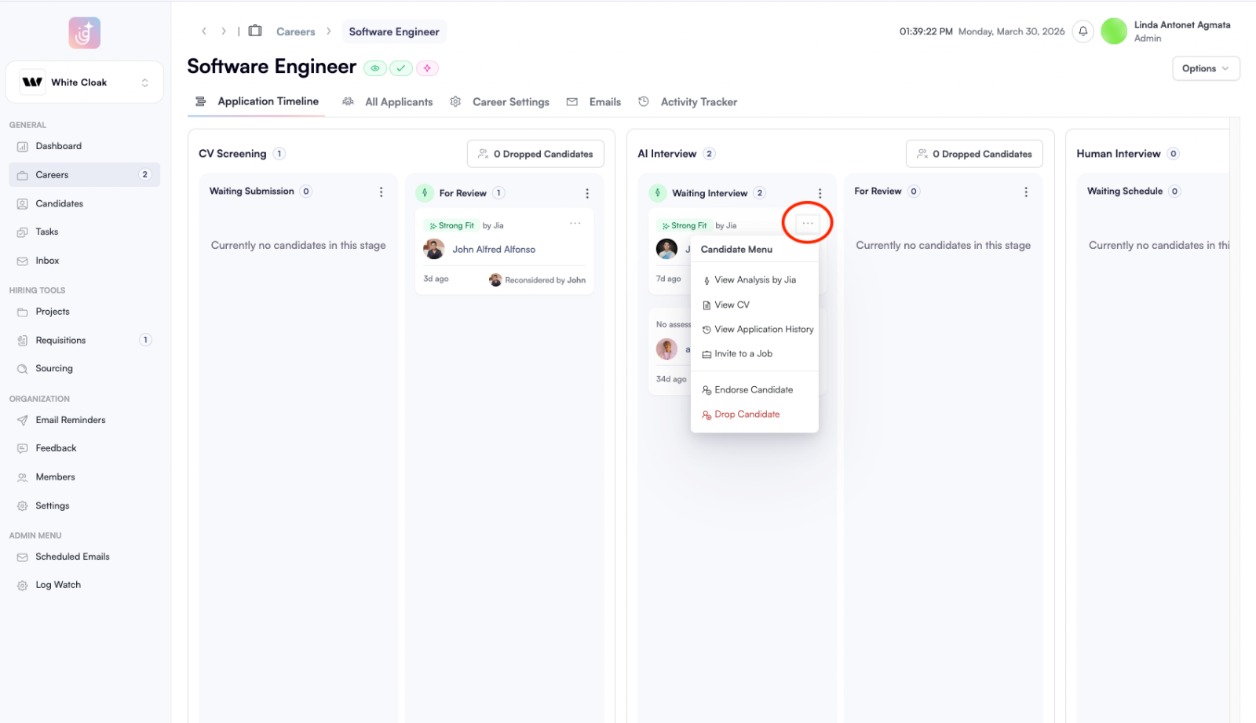Click the back navigation arrow
This screenshot has width=1256, height=723.
point(204,31)
